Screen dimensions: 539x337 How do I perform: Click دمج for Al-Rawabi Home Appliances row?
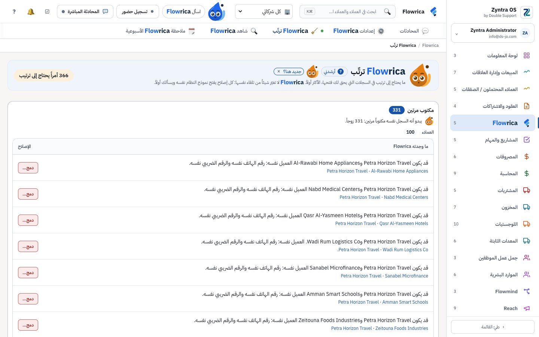(x=28, y=168)
